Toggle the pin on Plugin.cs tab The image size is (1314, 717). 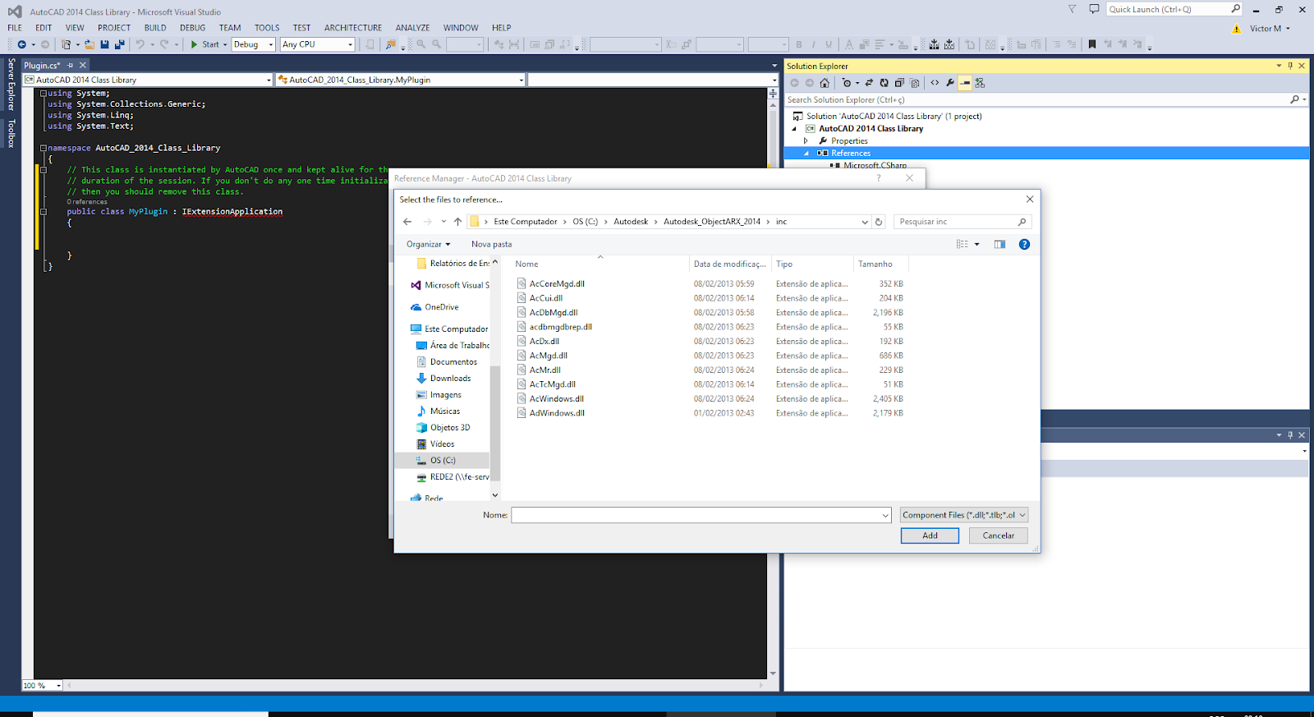[71, 65]
